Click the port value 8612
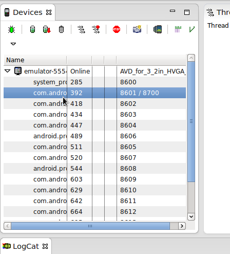The width and height of the screenshot is (230, 254). tap(128, 212)
